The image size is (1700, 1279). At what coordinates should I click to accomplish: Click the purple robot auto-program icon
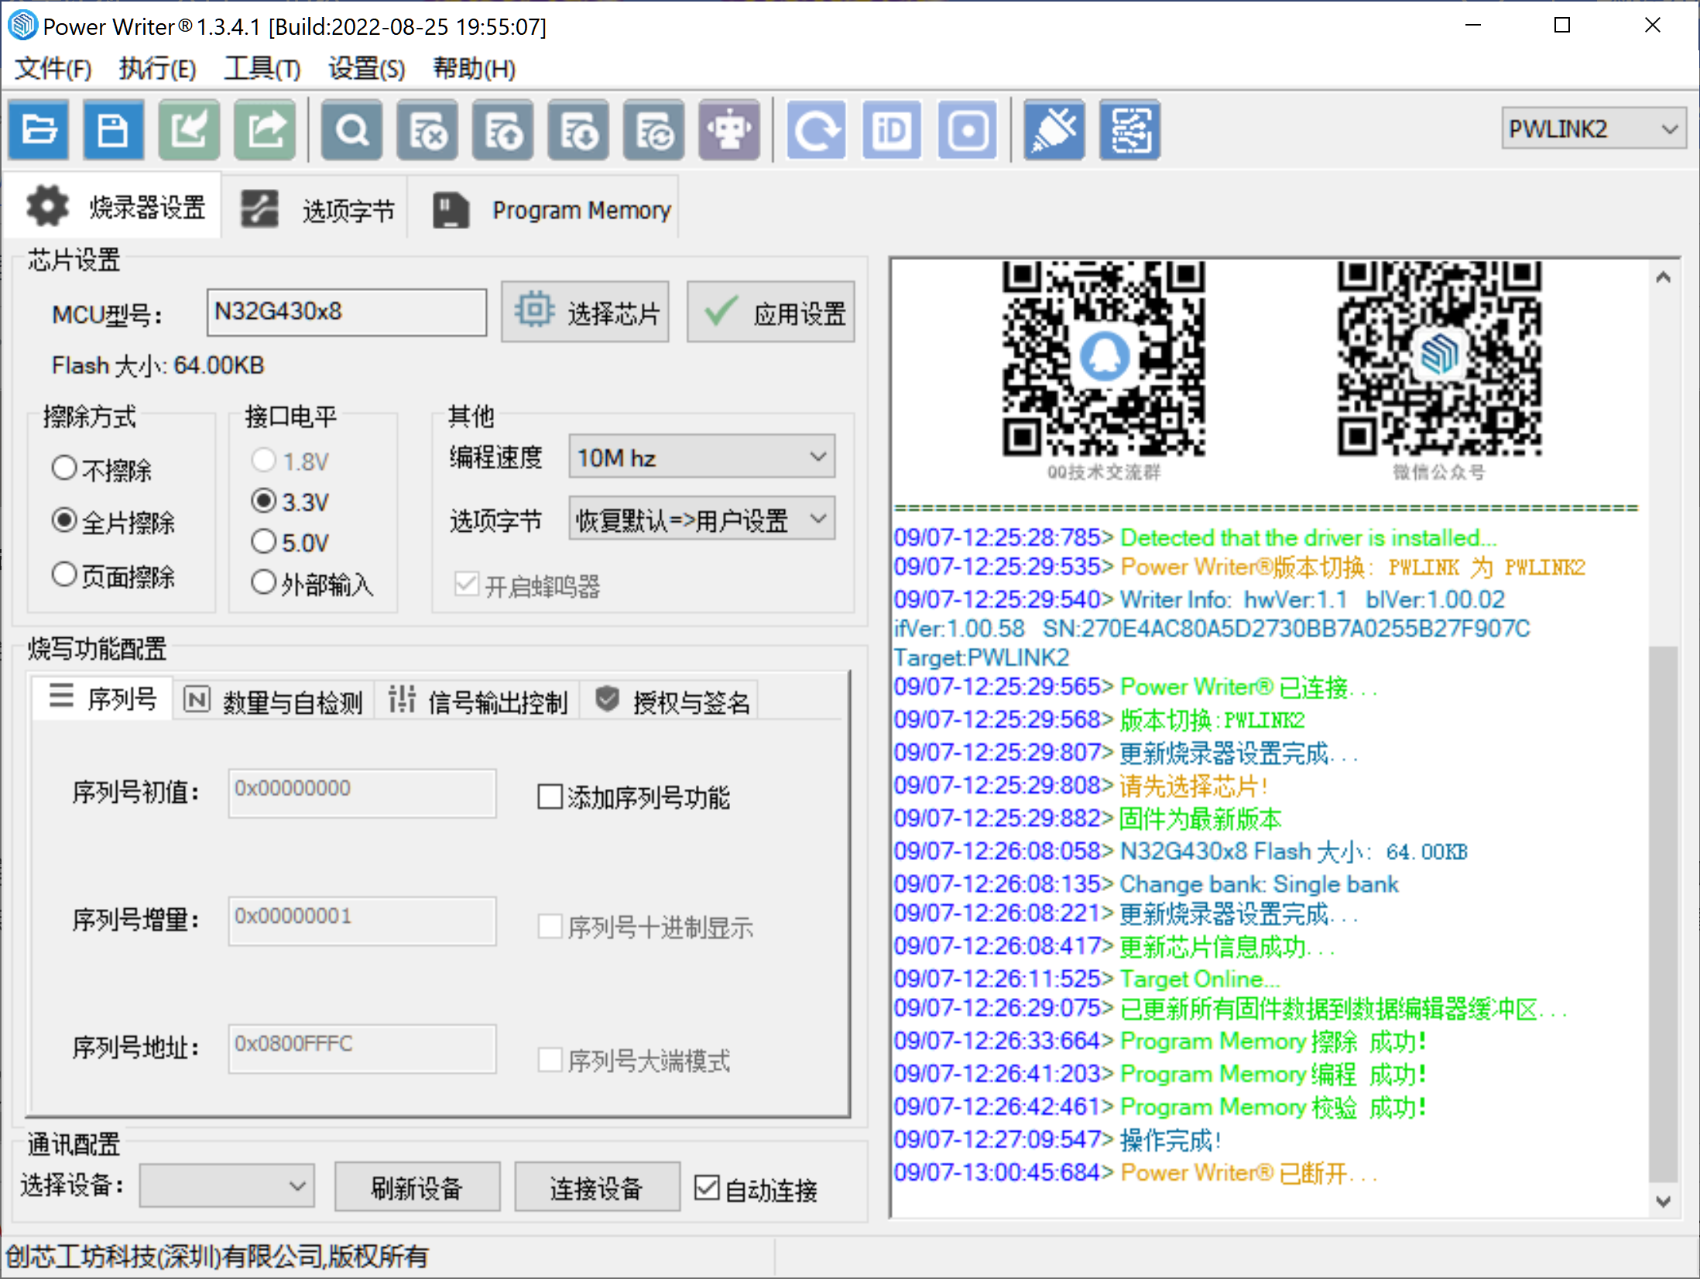tap(729, 130)
